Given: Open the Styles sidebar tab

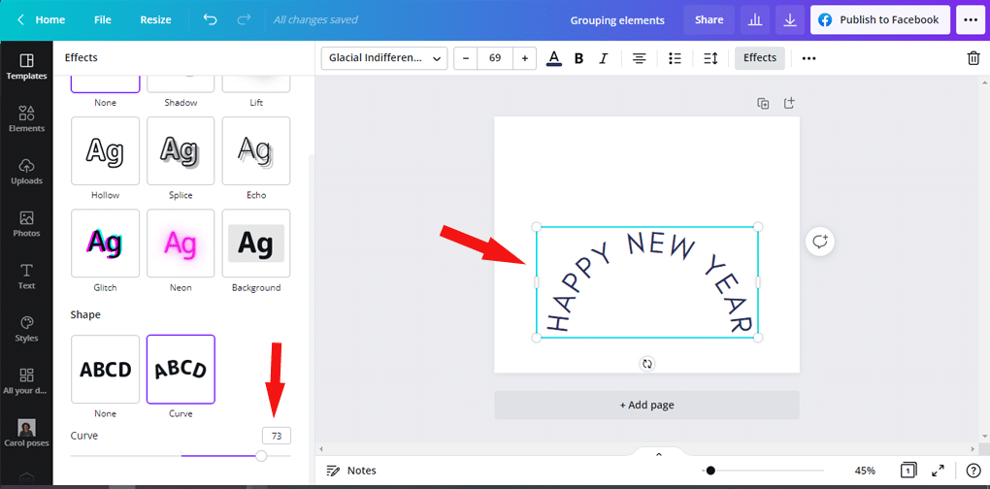Looking at the screenshot, I should pos(26,329).
